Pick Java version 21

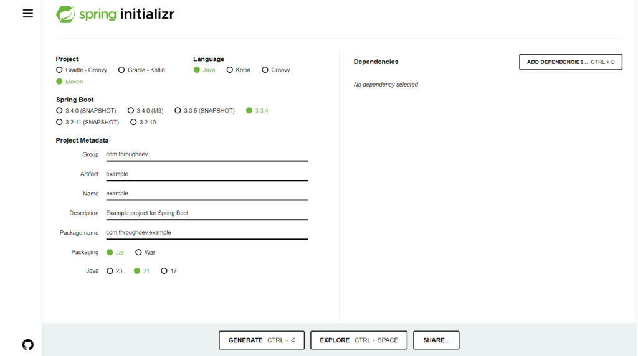[141, 271]
